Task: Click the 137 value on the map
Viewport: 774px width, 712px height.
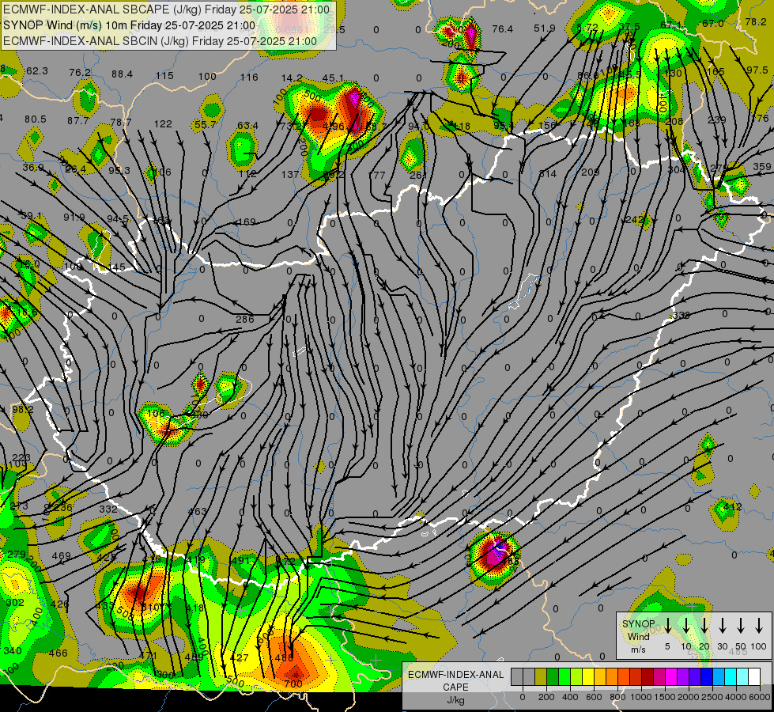Action: (290, 174)
